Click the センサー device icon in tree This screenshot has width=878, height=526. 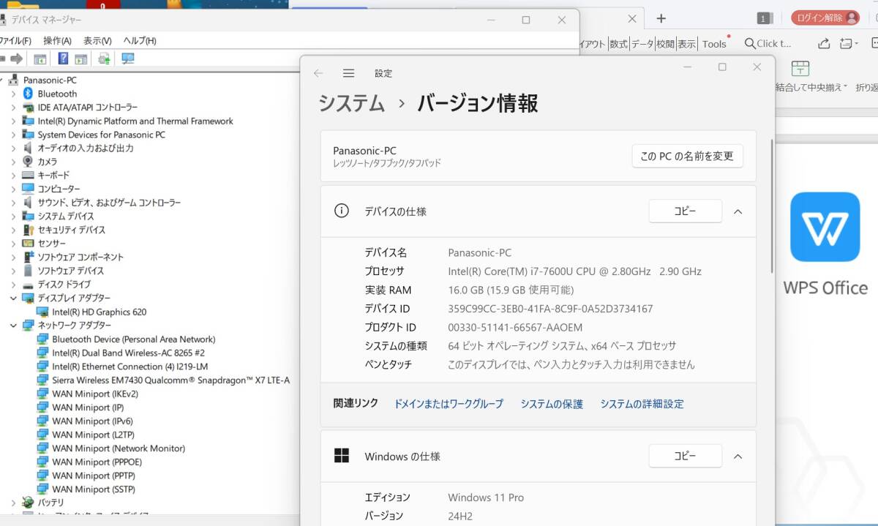tap(29, 243)
